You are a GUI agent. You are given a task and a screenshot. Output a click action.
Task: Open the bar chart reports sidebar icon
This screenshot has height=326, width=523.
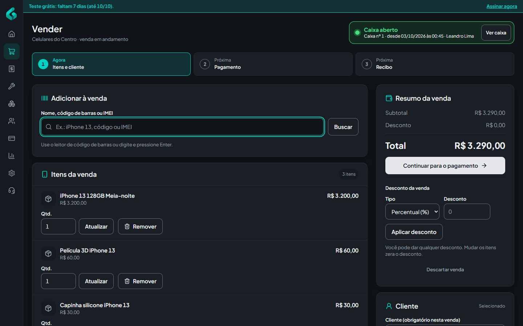pyautogui.click(x=12, y=156)
